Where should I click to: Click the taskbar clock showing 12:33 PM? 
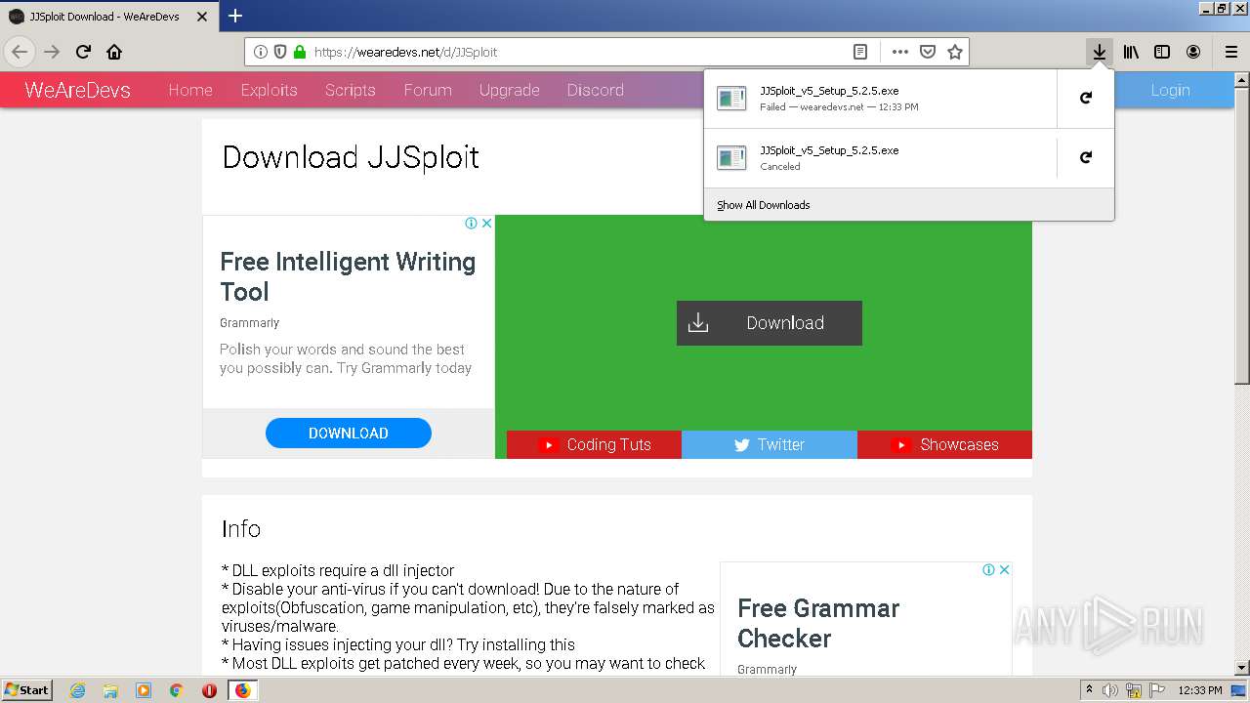[1200, 690]
